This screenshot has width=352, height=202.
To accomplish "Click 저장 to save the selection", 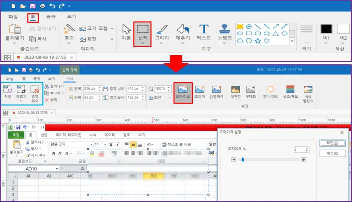I will pyautogui.click(x=8, y=92).
